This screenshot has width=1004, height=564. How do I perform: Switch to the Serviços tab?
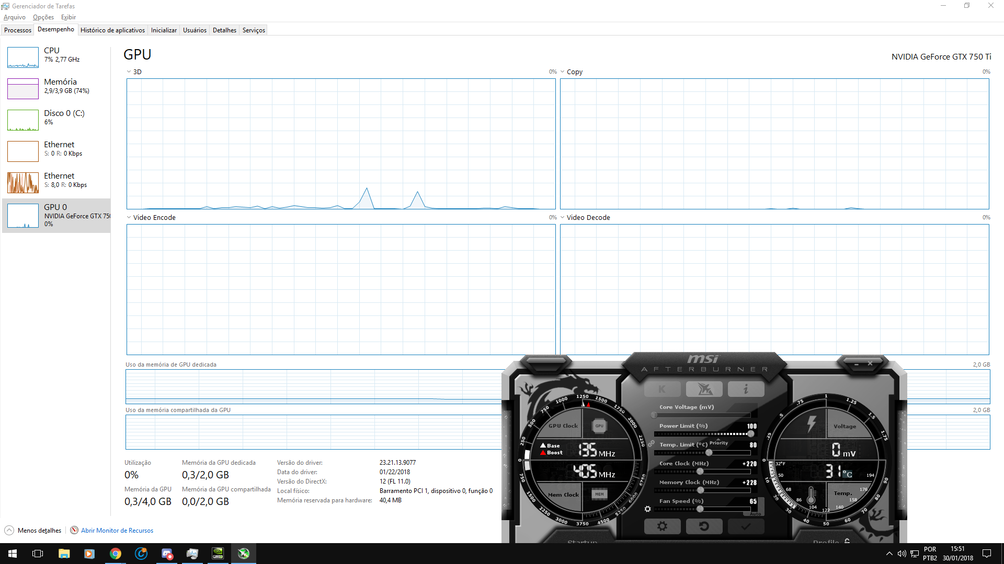254,30
